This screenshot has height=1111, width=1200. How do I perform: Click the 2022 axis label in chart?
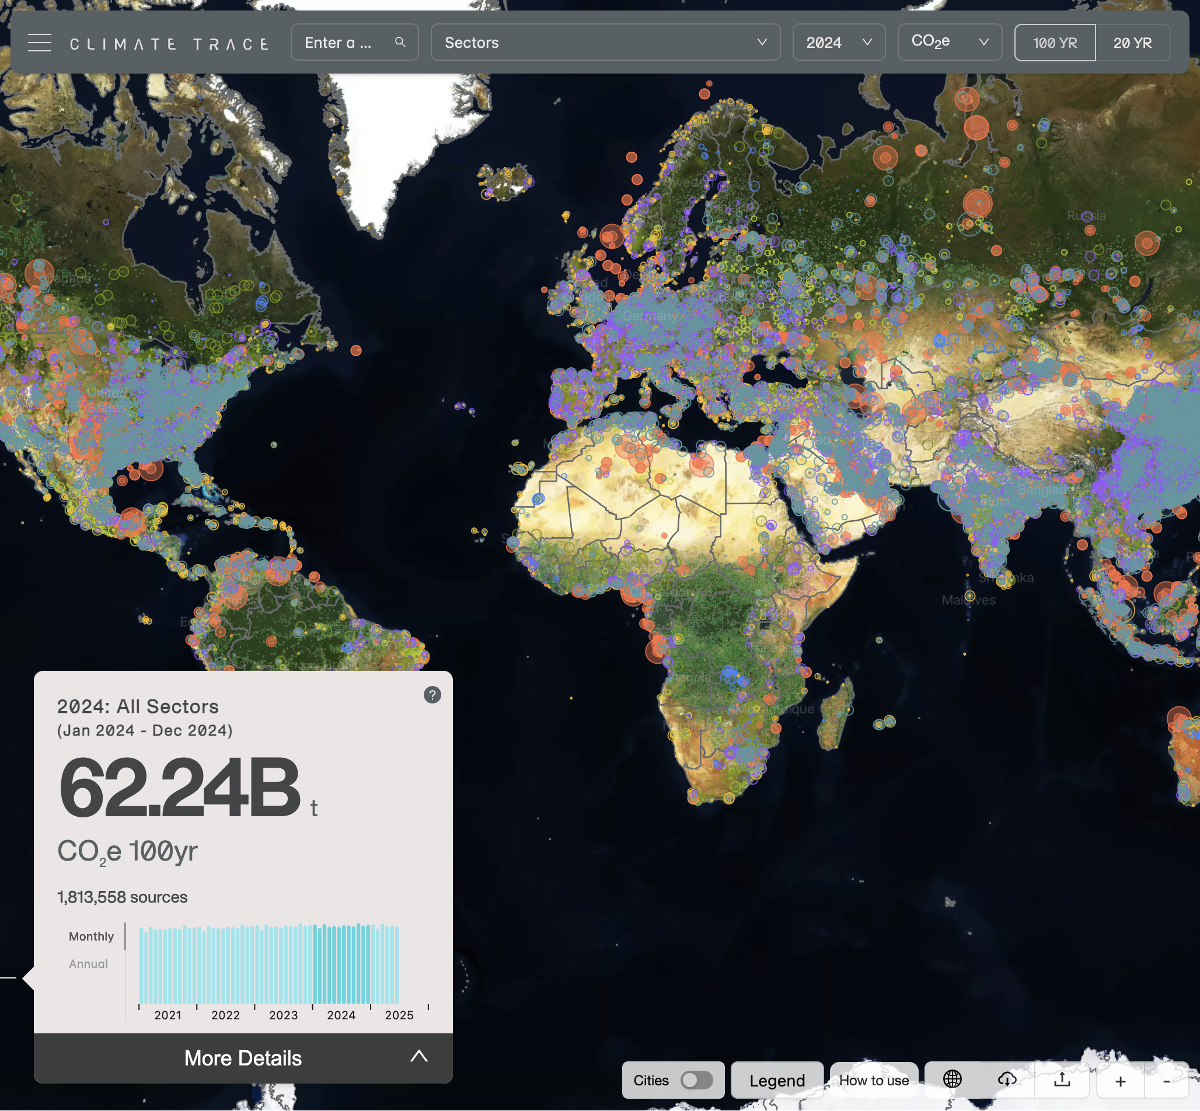click(x=225, y=1015)
